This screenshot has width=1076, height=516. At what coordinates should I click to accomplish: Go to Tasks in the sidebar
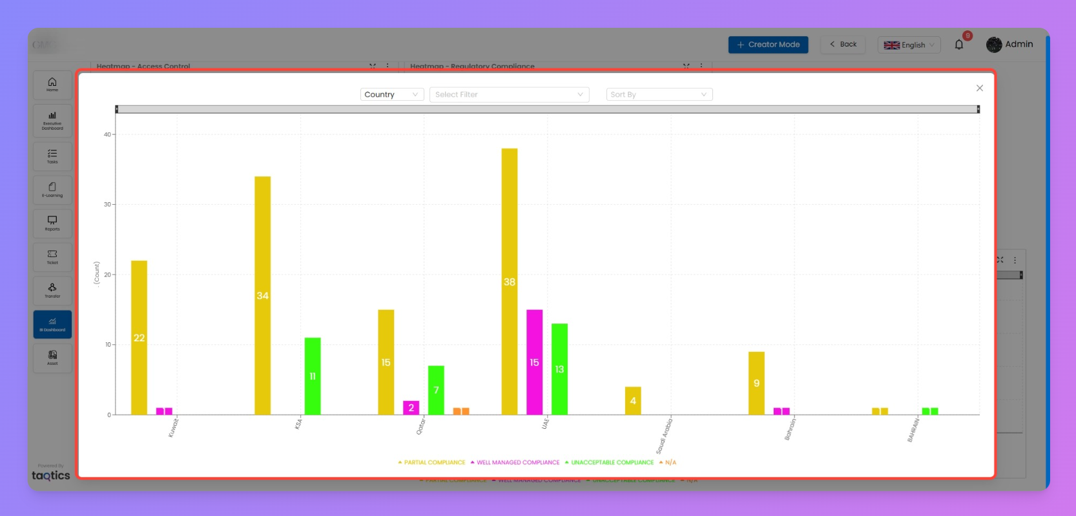tap(52, 156)
